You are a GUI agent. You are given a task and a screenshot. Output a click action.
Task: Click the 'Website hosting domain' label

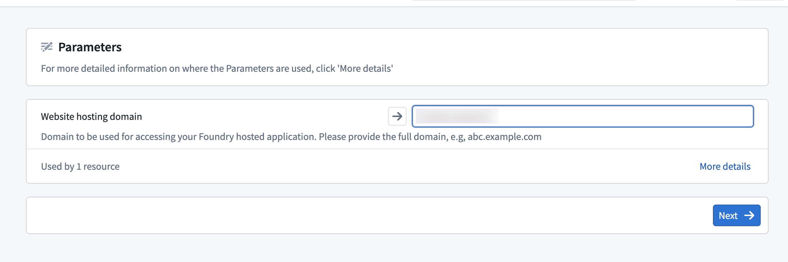click(91, 117)
